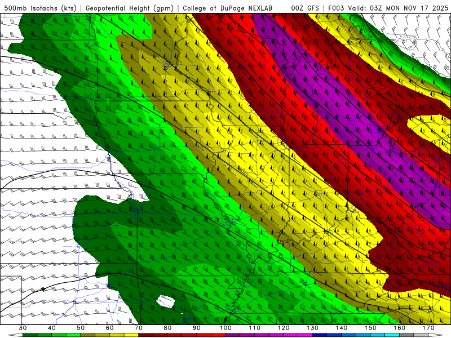Click the 30 label on the color scale
Viewport: 451px width, 338px height.
point(23,328)
